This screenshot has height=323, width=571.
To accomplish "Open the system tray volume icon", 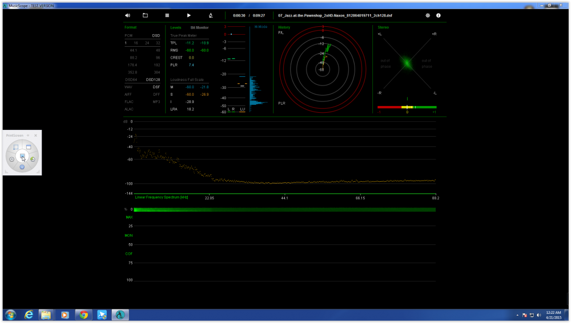I will tap(539, 315).
